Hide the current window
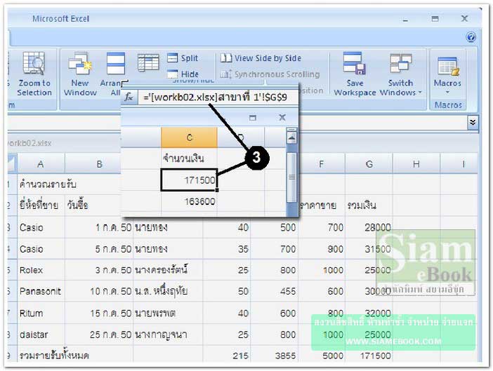493x371 pixels. tap(183, 74)
